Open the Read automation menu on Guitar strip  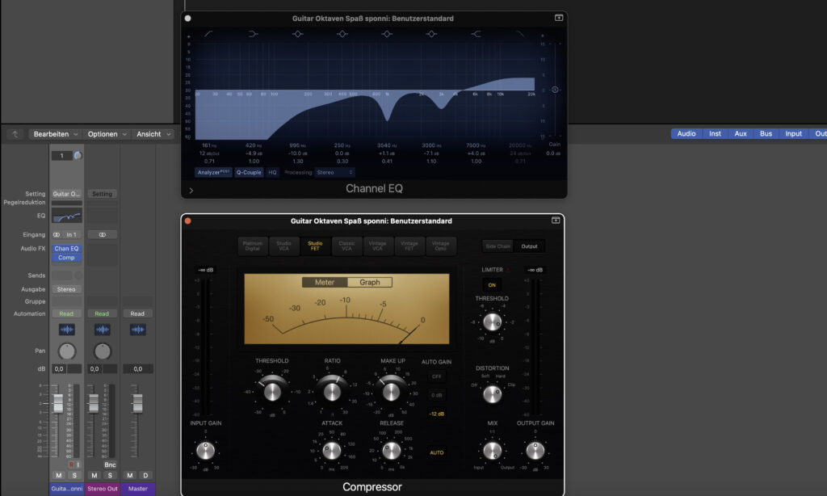pyautogui.click(x=66, y=313)
